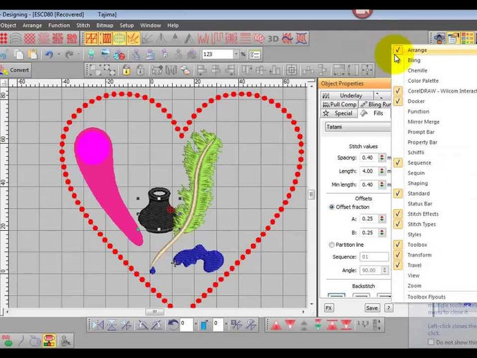Viewport: 477px width, 358px height.
Task: Toggle Toolbox toolbar checkbox
Action: [397, 245]
